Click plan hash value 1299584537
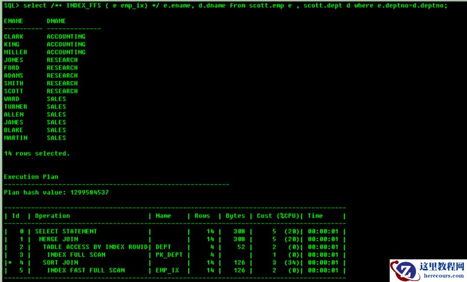 (x=89, y=192)
